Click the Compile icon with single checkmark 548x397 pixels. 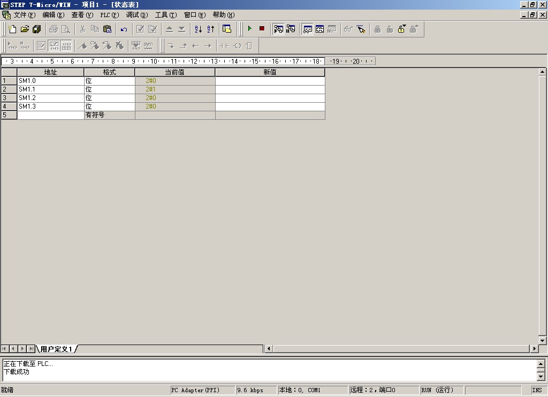click(140, 29)
